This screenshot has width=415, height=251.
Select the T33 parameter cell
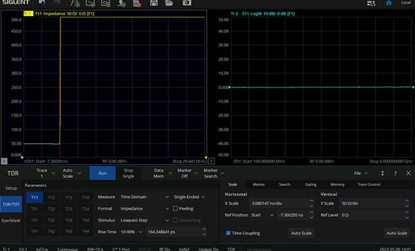pos(68,220)
